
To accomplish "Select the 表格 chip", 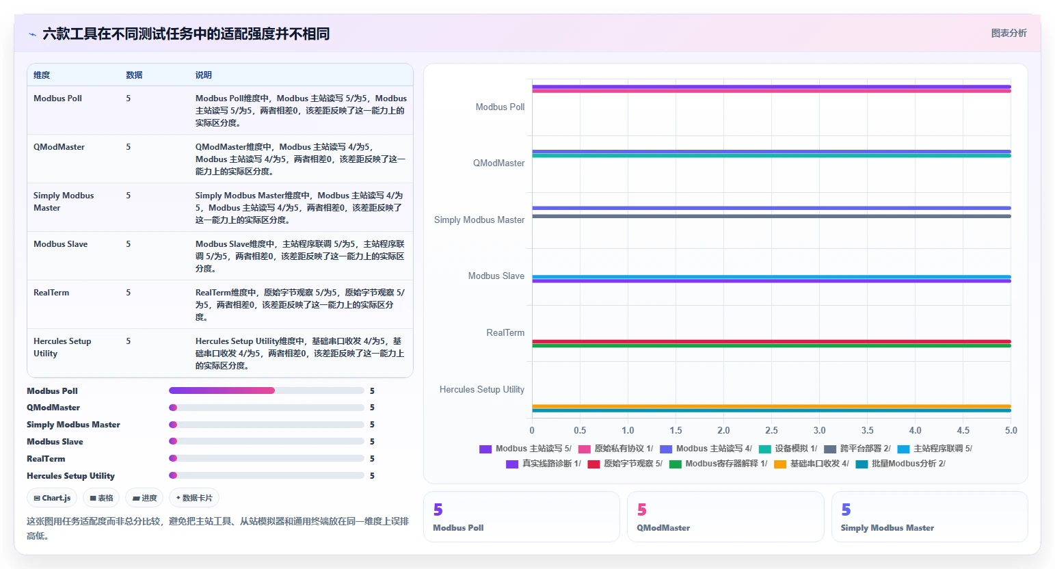I will pyautogui.click(x=101, y=498).
